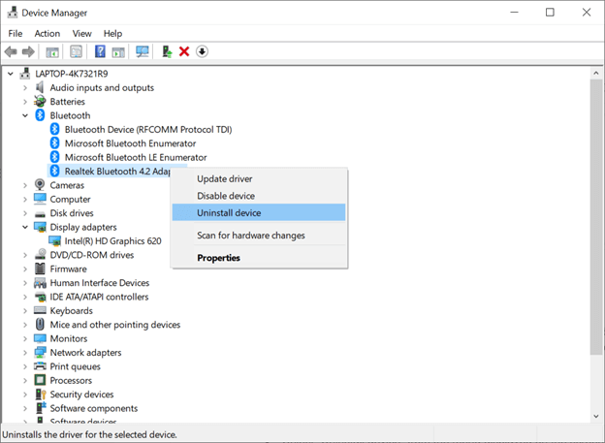Minimize the Device Manager window

click(514, 13)
